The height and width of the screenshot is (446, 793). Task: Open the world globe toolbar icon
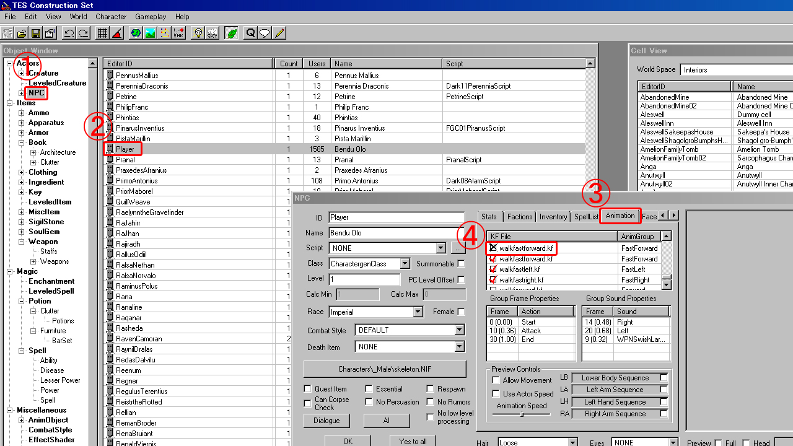pos(136,33)
